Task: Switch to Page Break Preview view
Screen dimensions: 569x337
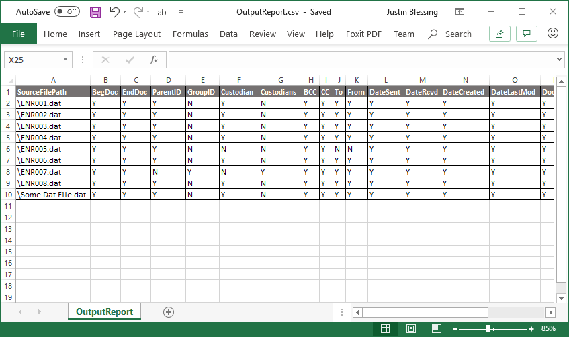Action: (x=437, y=328)
